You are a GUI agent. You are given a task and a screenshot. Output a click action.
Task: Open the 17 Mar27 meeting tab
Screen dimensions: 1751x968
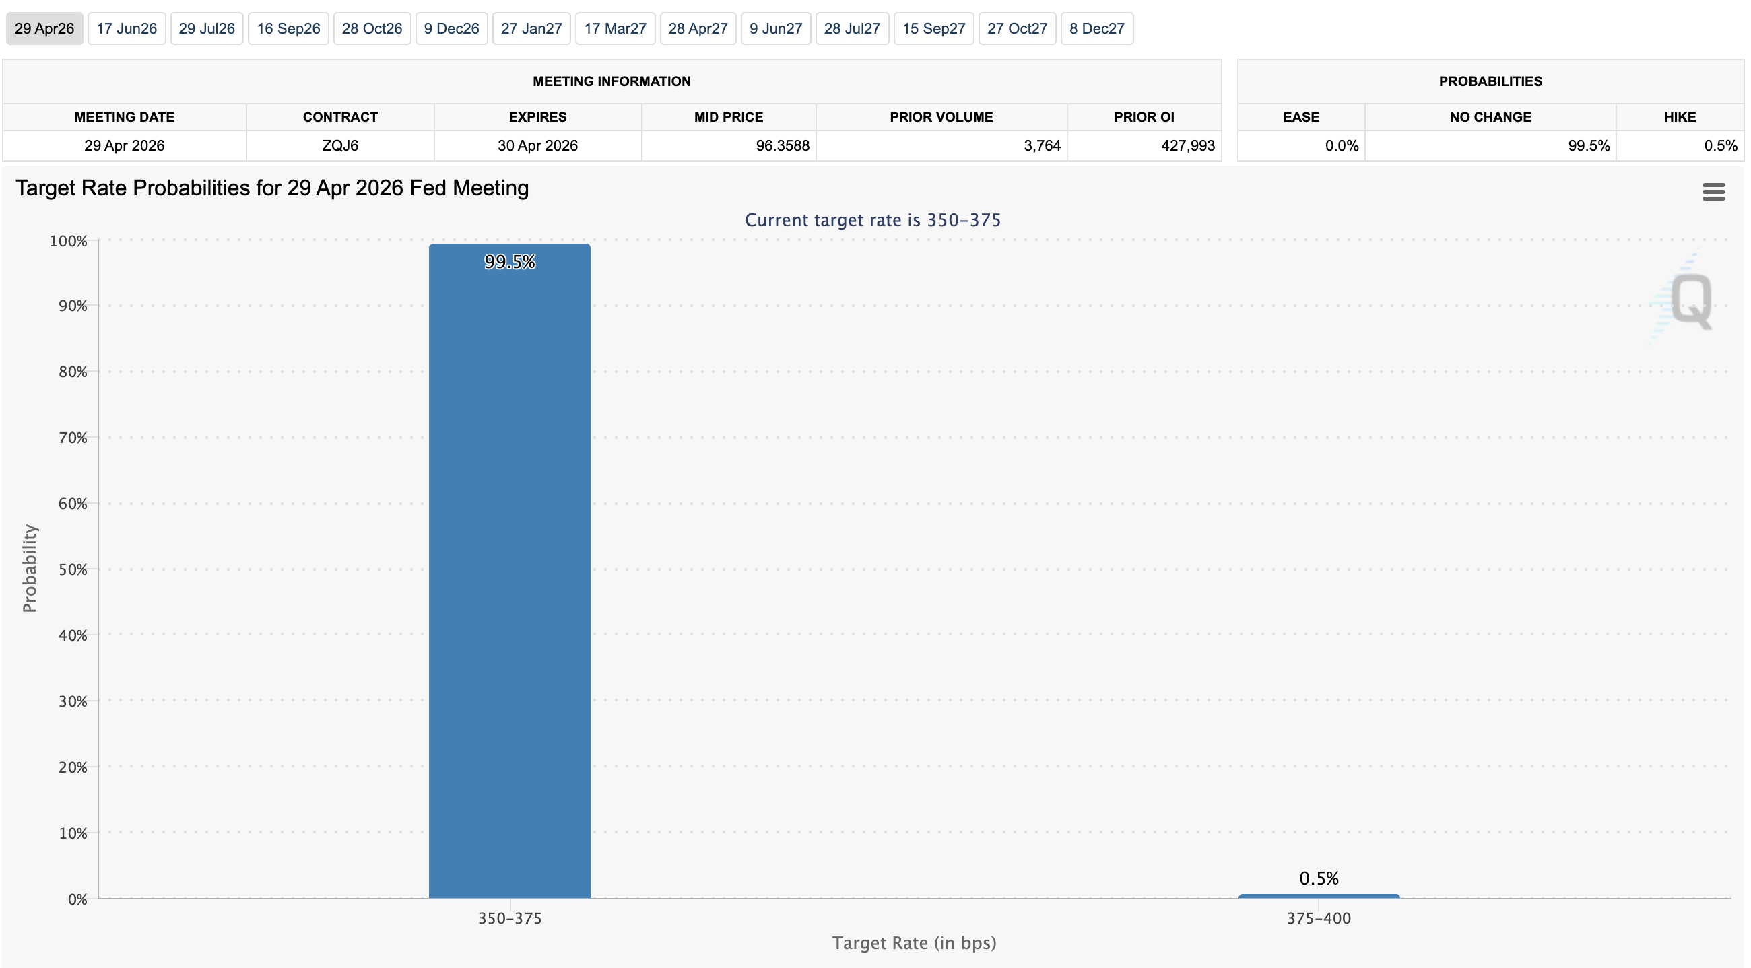tap(614, 28)
